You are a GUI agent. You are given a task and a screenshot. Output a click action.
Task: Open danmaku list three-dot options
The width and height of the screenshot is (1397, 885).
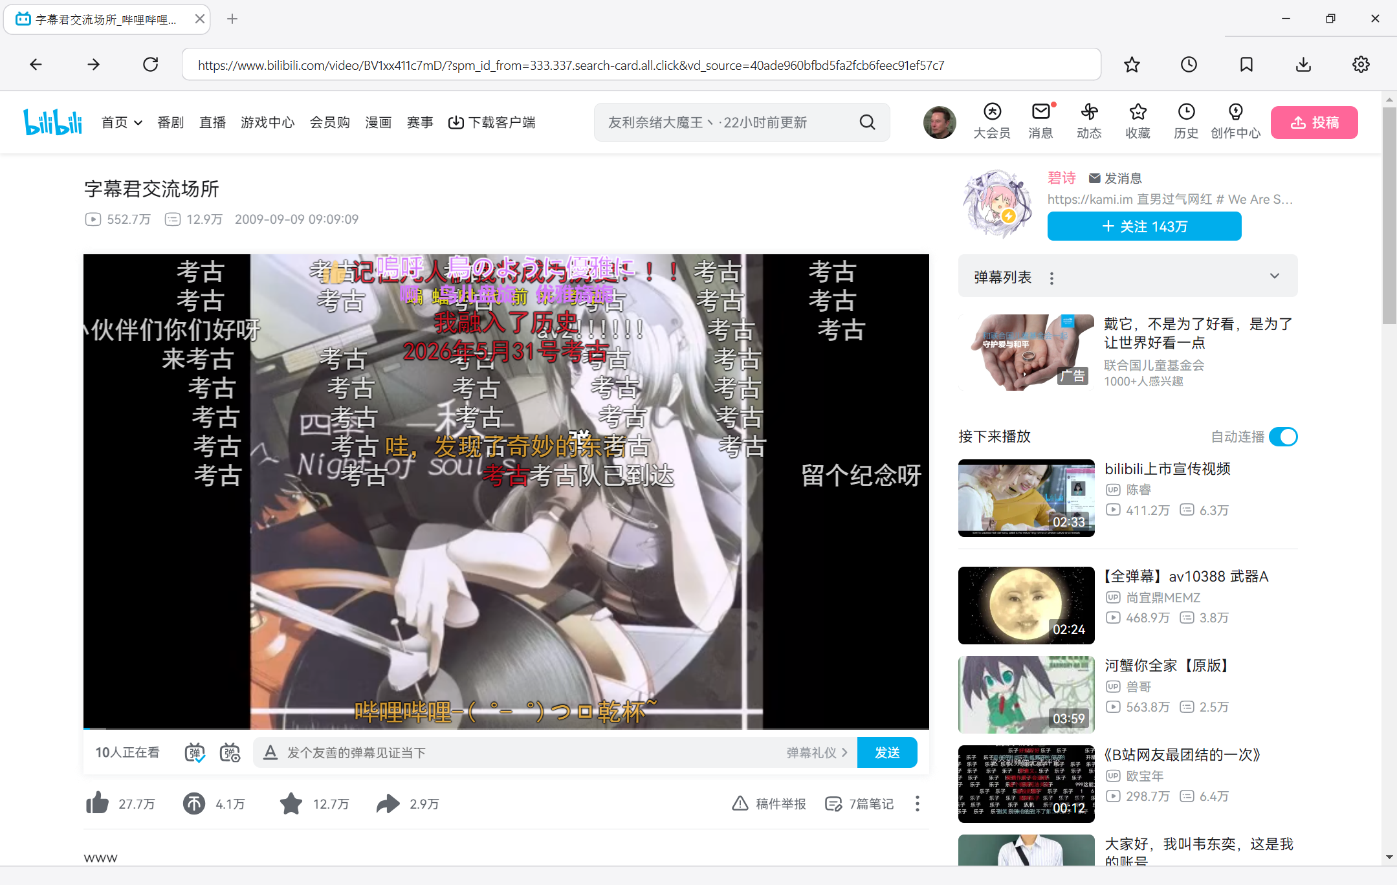point(1051,278)
